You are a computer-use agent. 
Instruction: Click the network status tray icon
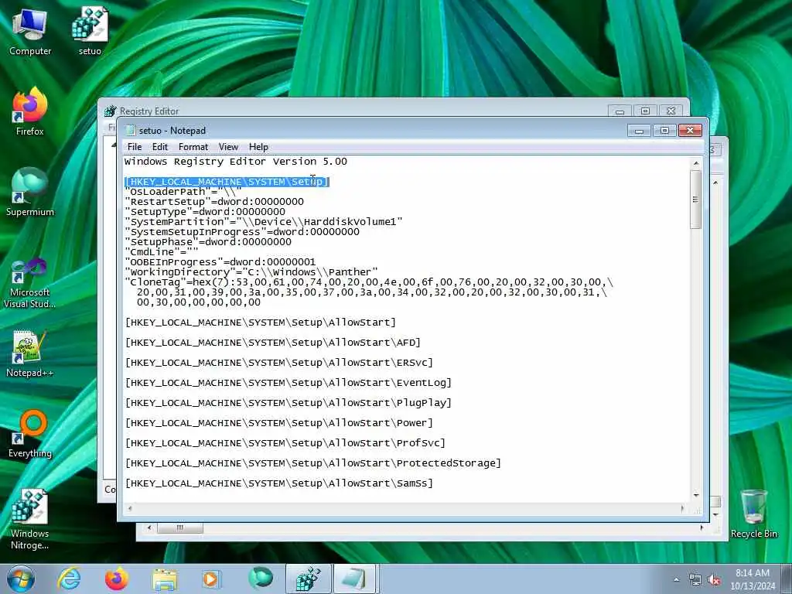(x=695, y=580)
